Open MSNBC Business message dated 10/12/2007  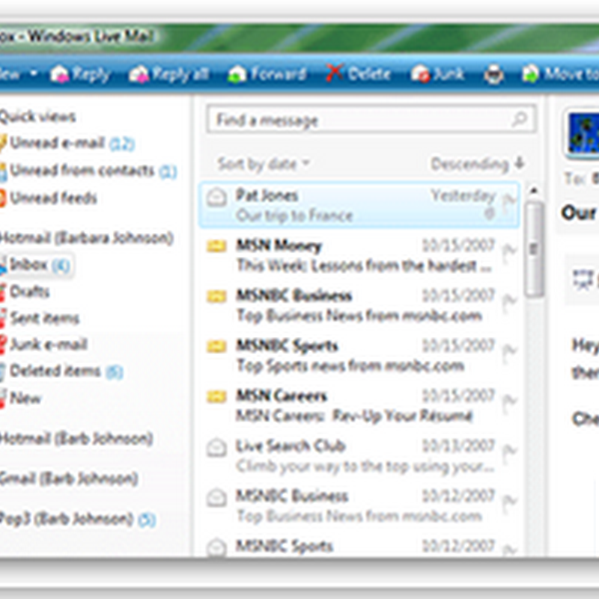coord(359,506)
